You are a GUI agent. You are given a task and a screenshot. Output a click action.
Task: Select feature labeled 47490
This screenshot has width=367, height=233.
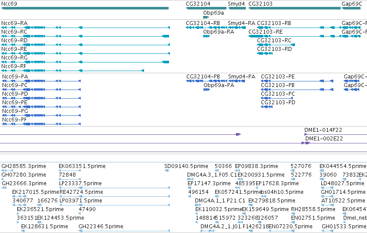(x=87, y=209)
